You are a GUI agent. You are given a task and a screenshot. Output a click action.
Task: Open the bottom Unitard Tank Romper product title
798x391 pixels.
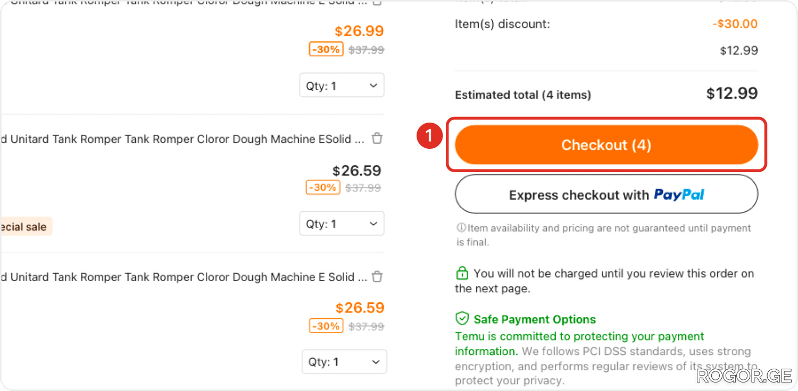184,277
